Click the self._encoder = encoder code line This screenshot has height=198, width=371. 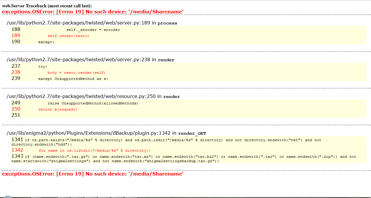click(93, 30)
